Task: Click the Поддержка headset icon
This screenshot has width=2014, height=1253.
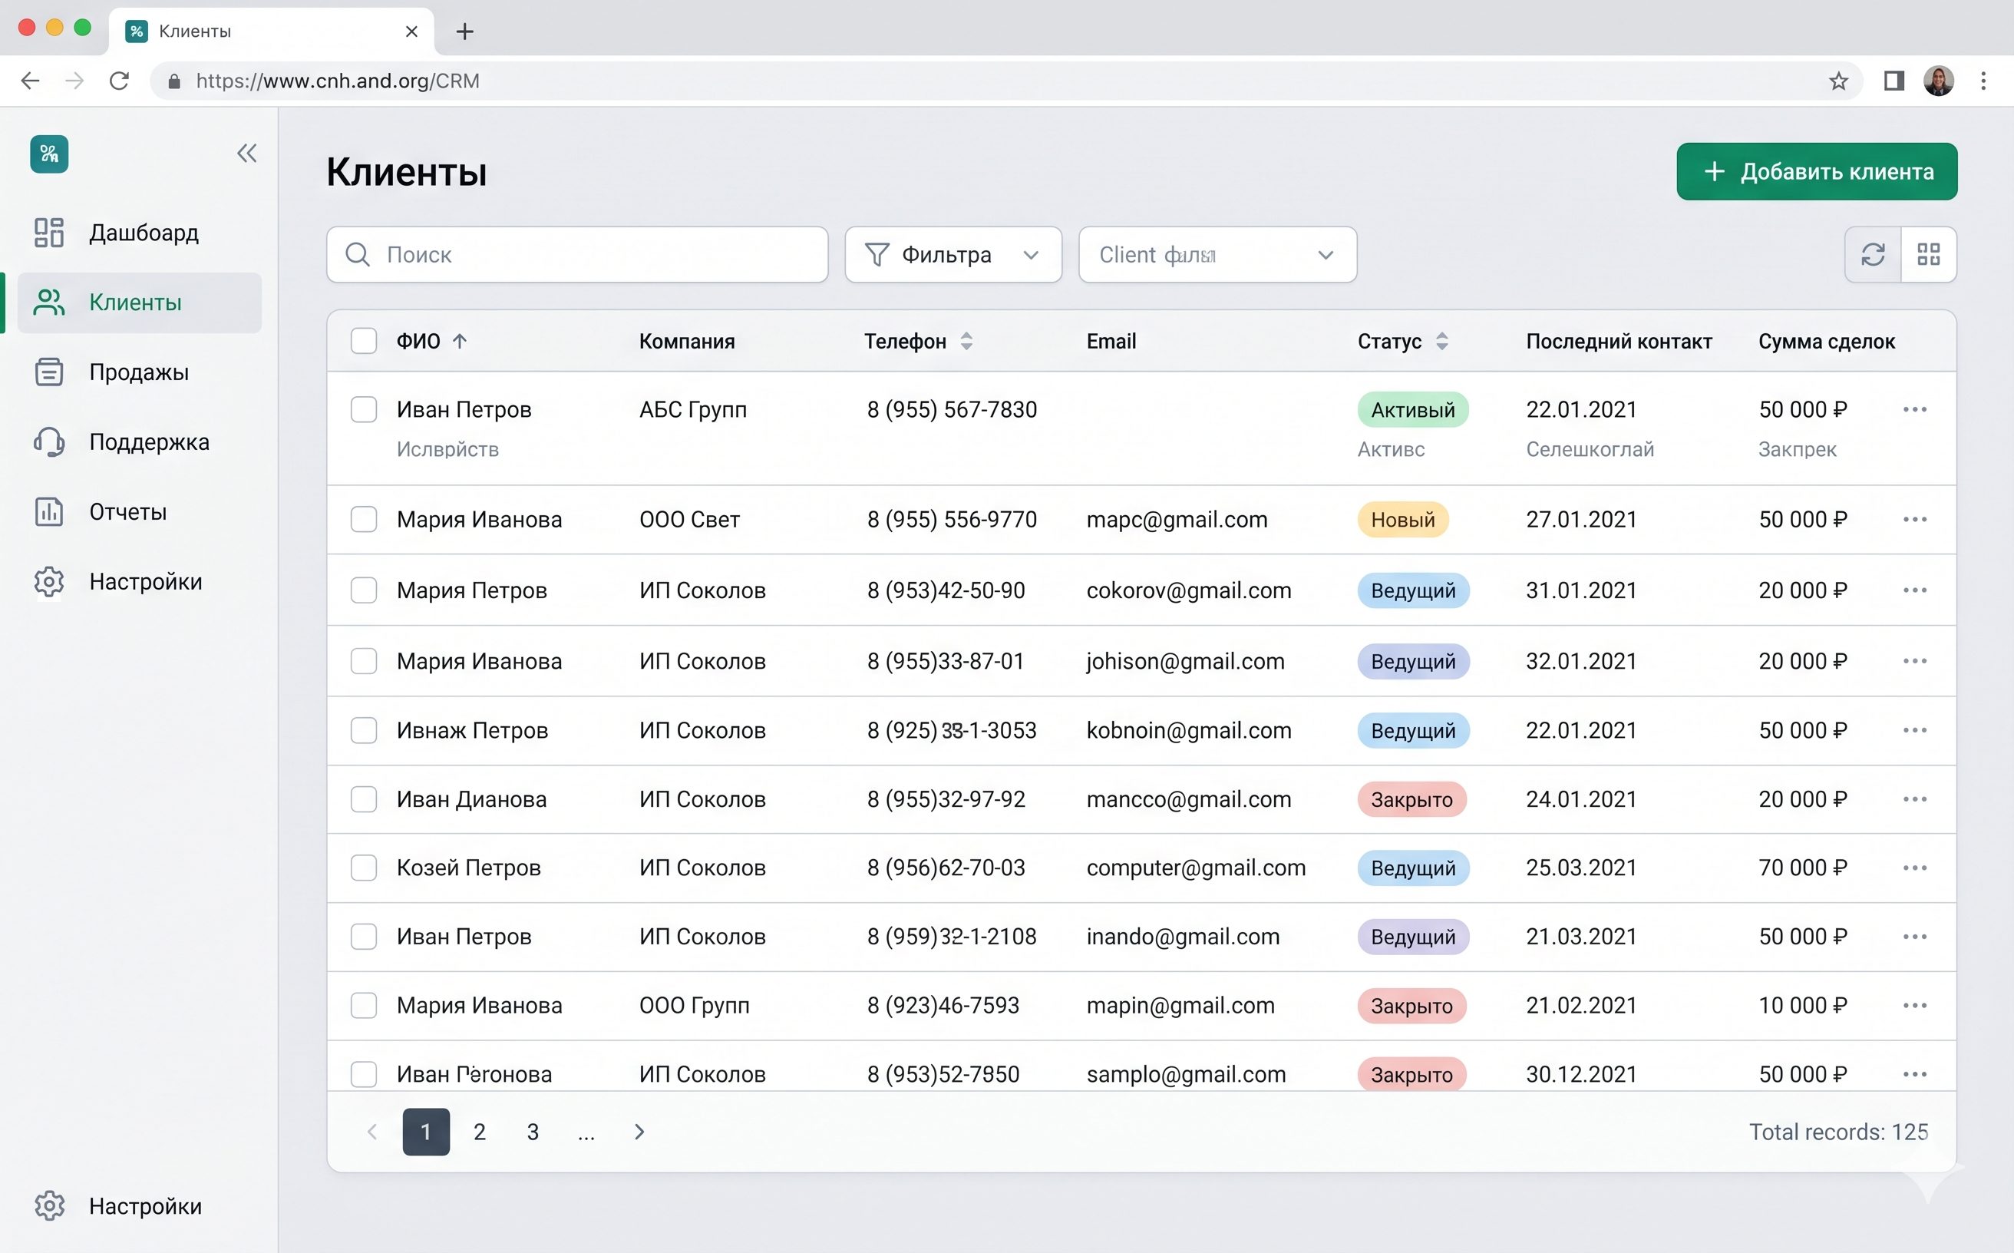Action: pyautogui.click(x=49, y=441)
